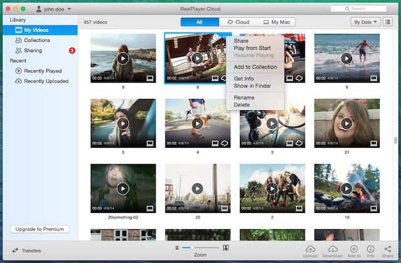Switch to list view icon
Screen dimensions: 401x263
pos(388,22)
